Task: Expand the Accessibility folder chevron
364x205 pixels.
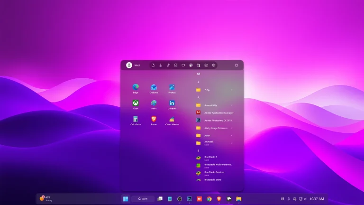Action: pos(231,105)
